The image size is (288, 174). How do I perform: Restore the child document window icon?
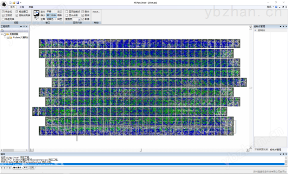tap(283, 7)
